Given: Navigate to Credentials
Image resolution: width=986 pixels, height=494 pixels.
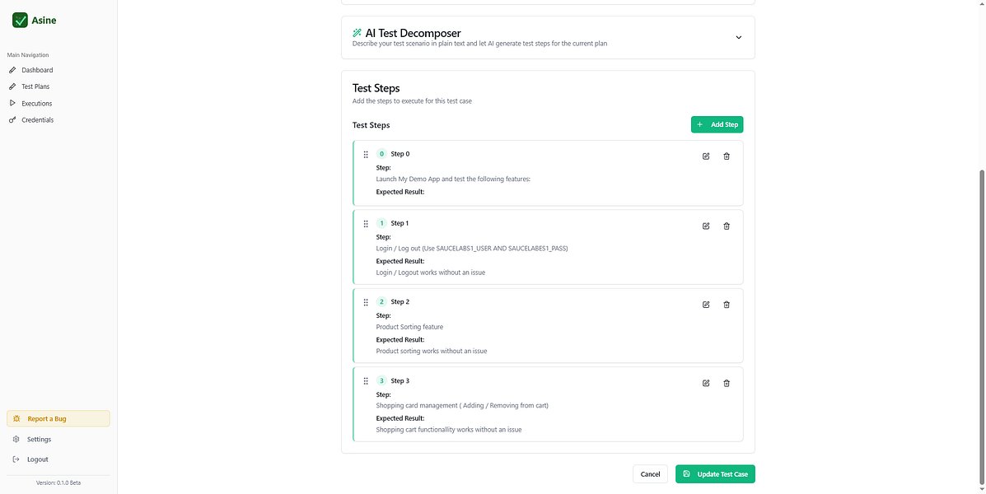Looking at the screenshot, I should 37,120.
